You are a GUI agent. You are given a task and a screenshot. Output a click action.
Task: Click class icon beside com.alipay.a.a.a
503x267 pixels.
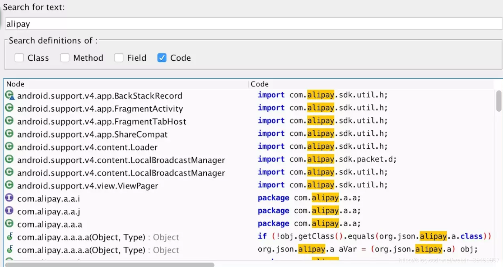10,224
